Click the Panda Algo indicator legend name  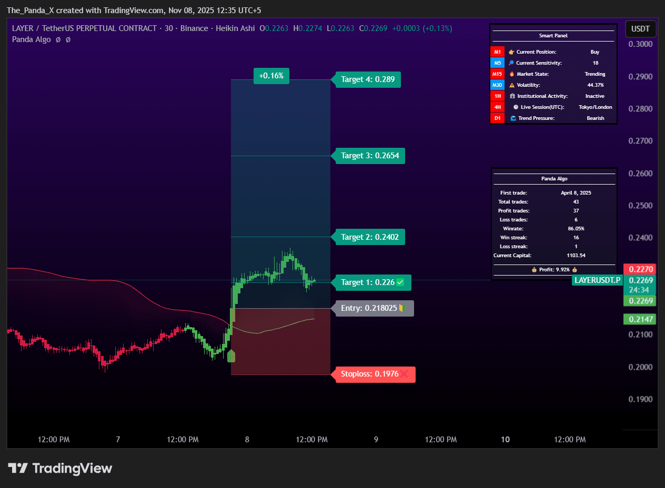pyautogui.click(x=32, y=39)
